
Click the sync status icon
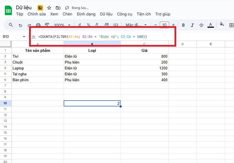coord(67,8)
